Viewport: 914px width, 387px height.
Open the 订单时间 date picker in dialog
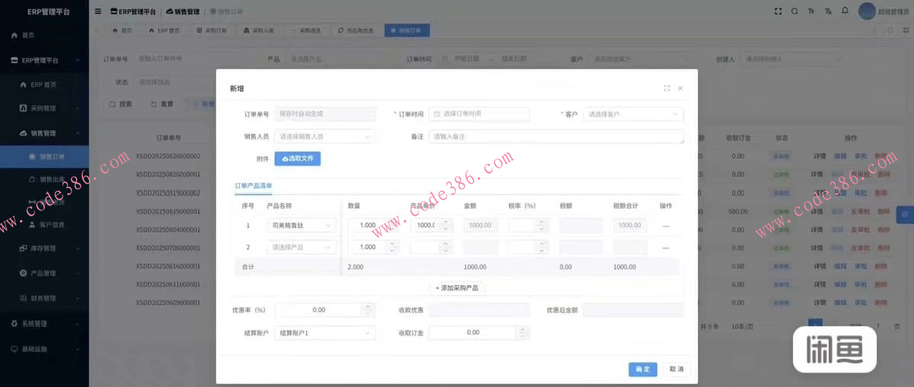pos(479,114)
